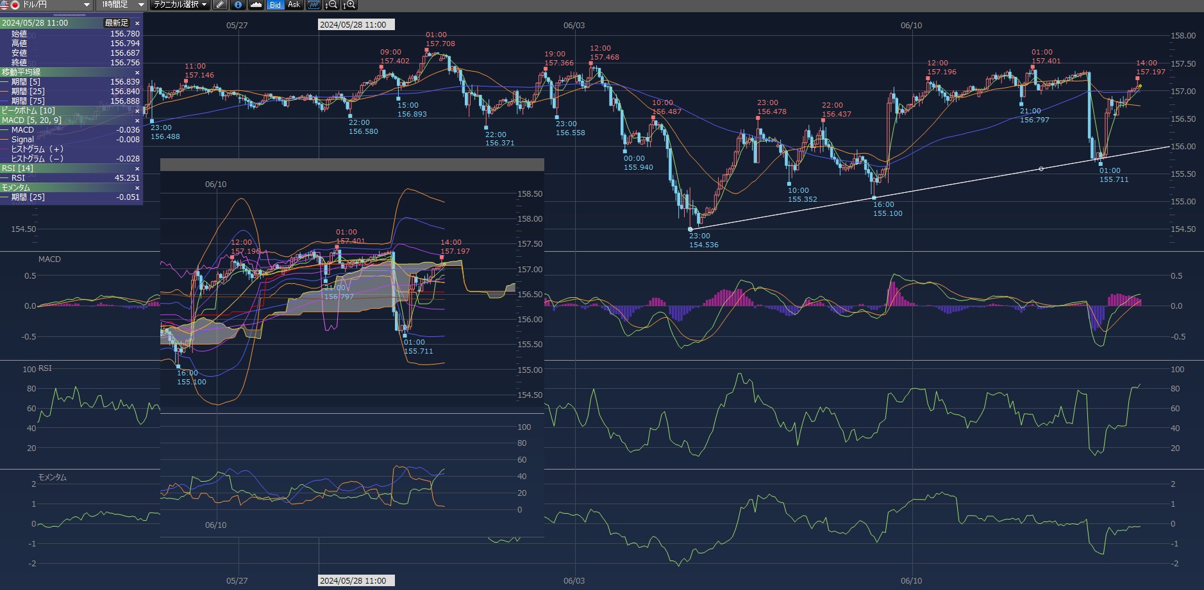Image resolution: width=1204 pixels, height=590 pixels.
Task: Open the 1時間足 timeframe dropdown
Action: 141,5
